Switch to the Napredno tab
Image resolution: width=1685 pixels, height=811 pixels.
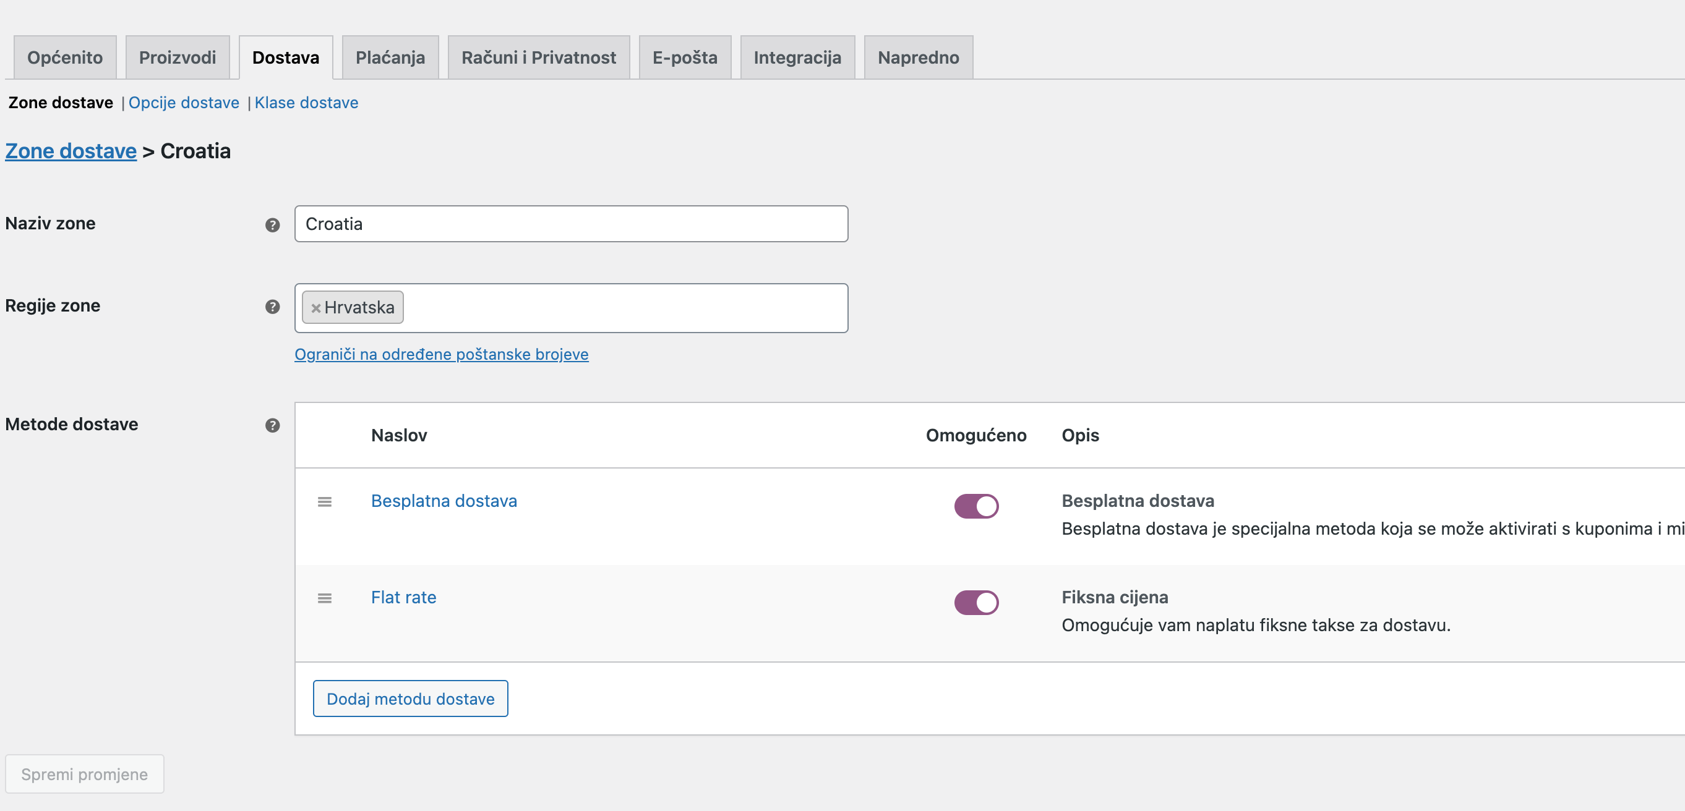click(918, 57)
